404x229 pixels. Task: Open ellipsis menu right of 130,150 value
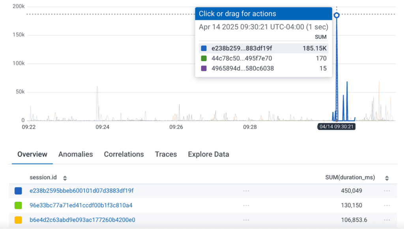pos(387,205)
